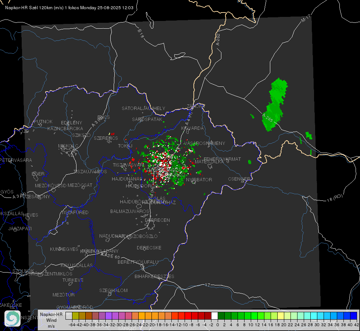
Task: Click the olive swatch above the -64 label
Action: point(75,316)
